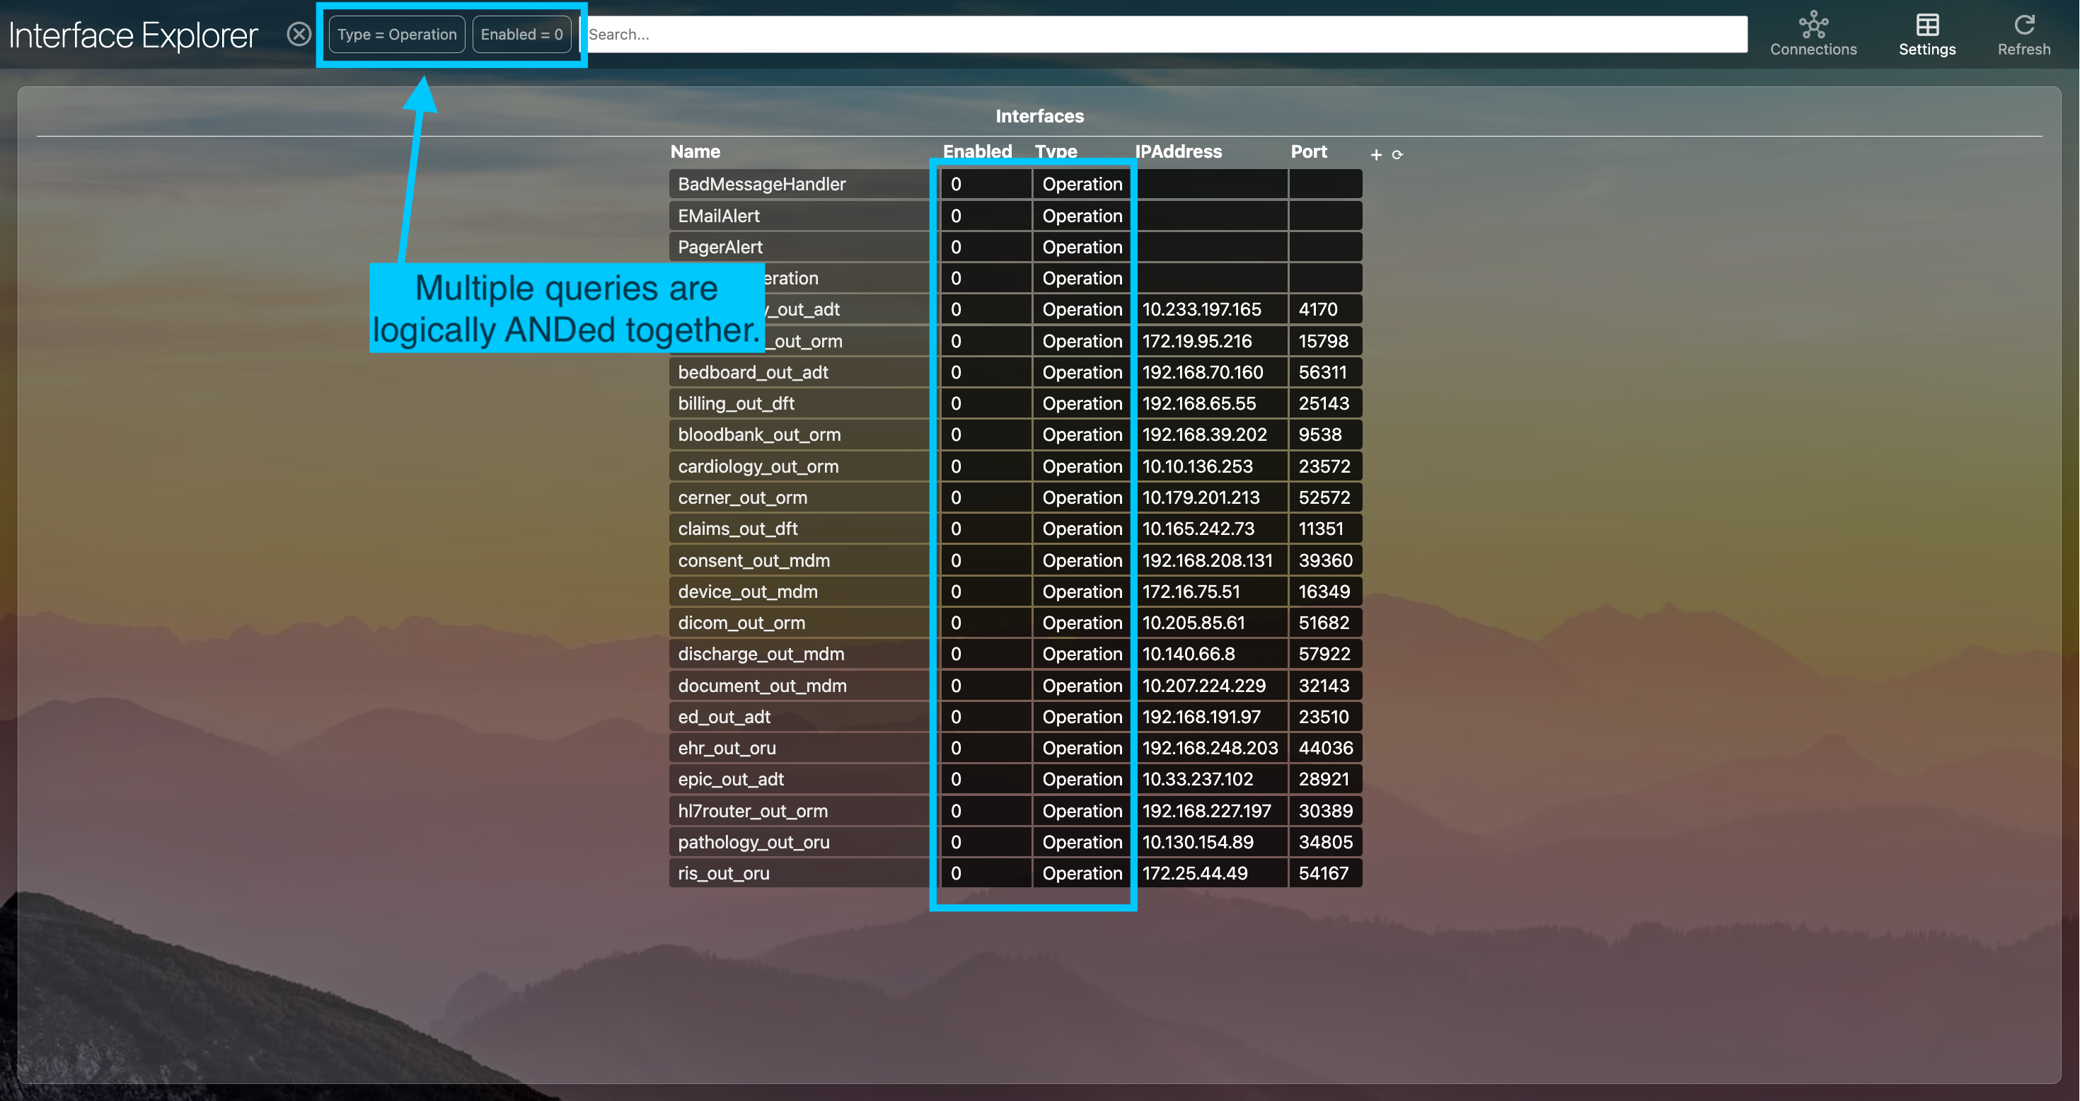Click Type cell of billing_out_dft row
Screen dimensions: 2080x1101
coord(1081,404)
